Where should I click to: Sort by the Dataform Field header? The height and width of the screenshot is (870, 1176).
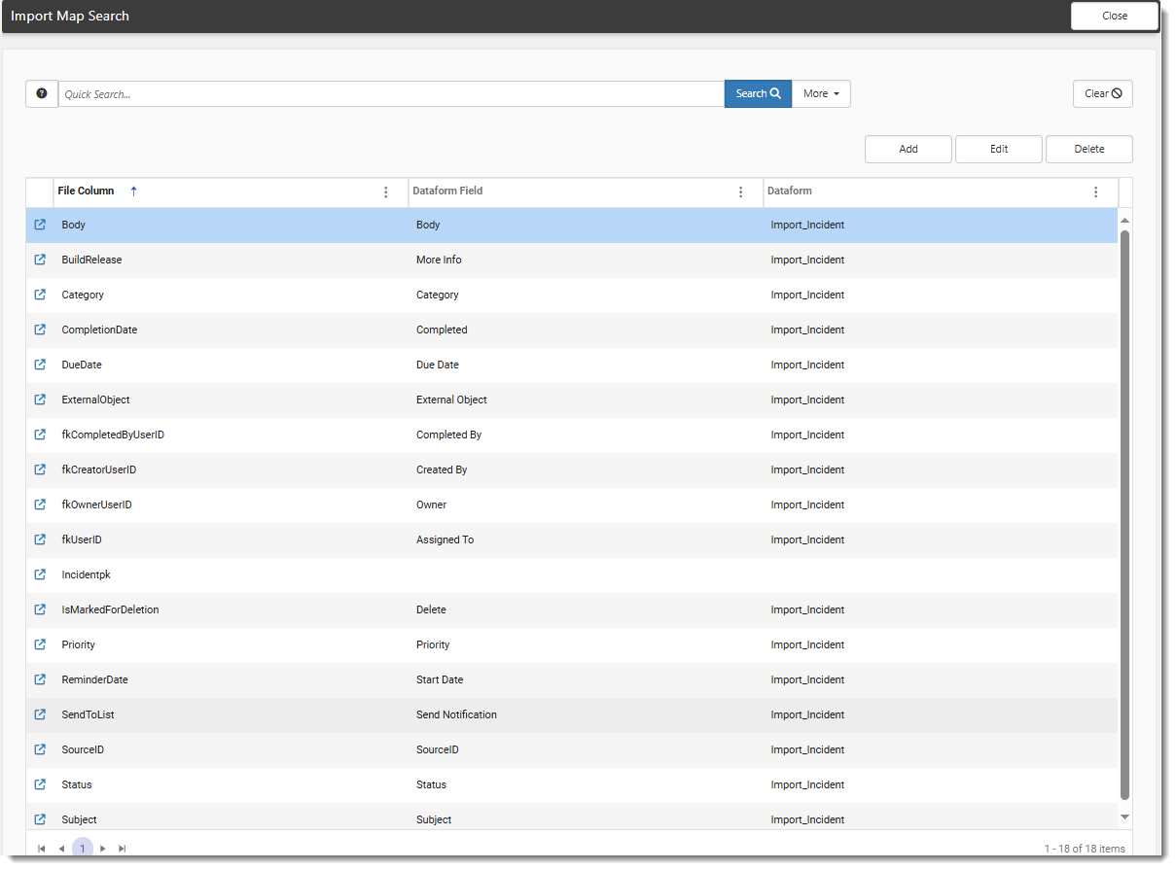click(447, 191)
